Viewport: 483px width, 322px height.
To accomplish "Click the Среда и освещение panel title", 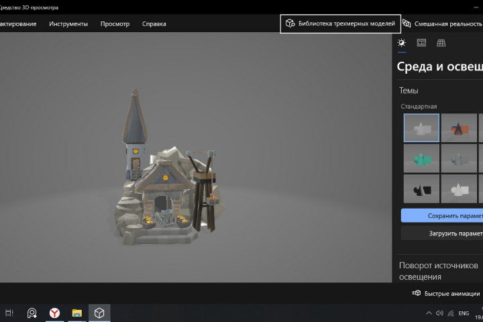I will click(x=440, y=66).
